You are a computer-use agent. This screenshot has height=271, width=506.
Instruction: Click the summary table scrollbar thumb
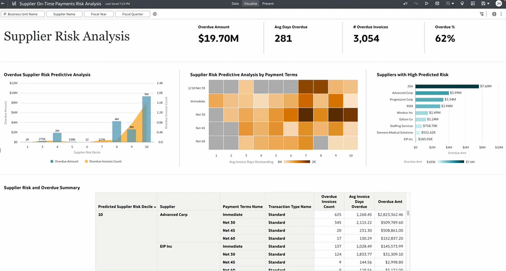point(408,213)
